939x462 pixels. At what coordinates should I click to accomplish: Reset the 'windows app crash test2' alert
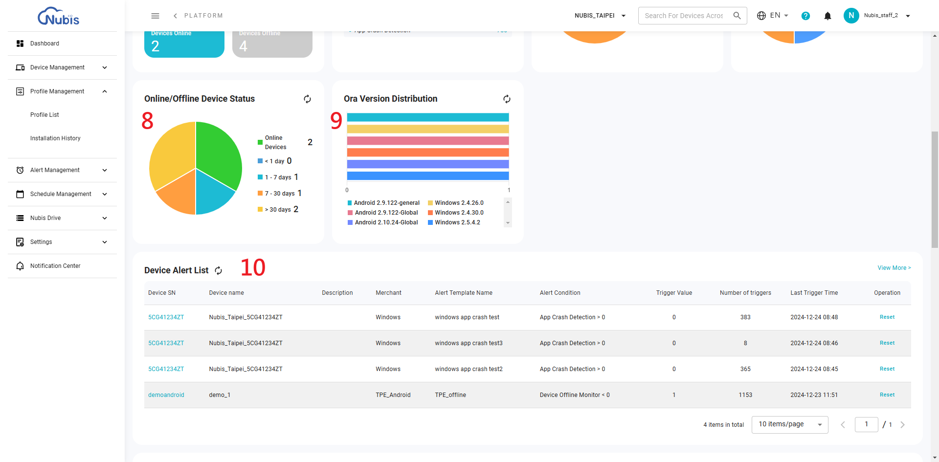point(887,369)
